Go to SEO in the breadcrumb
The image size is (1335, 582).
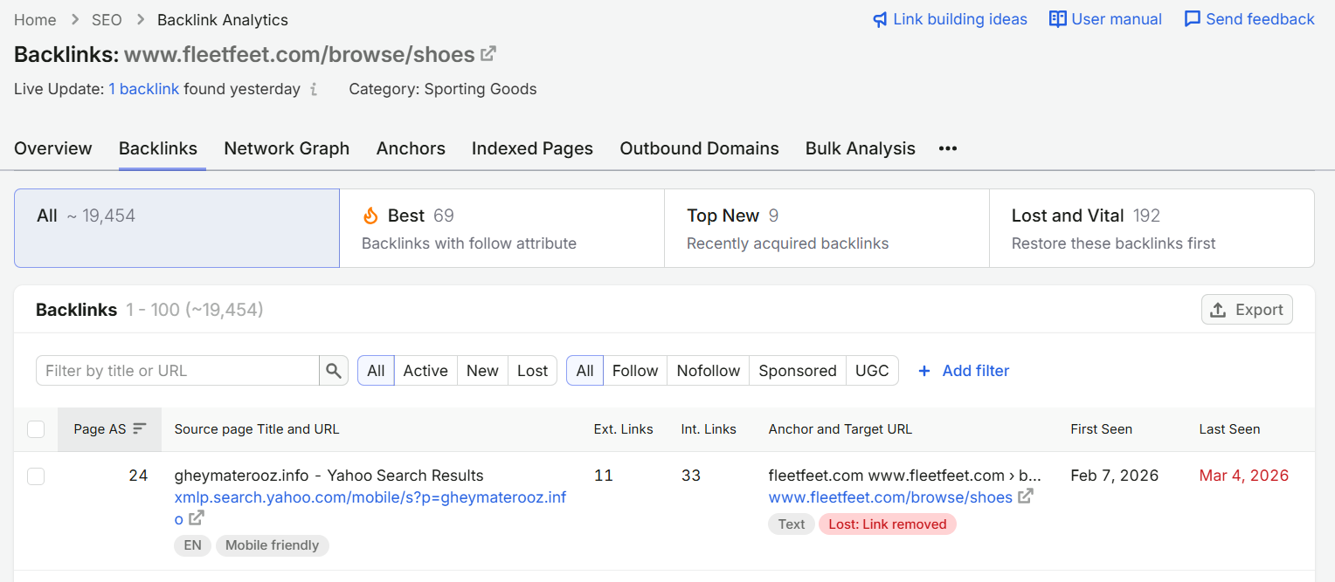107,19
